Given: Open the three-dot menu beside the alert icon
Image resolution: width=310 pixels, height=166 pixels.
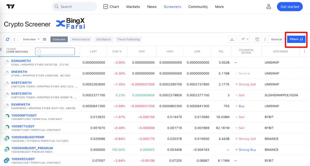Looking at the screenshot, I should pyautogui.click(x=265, y=39).
